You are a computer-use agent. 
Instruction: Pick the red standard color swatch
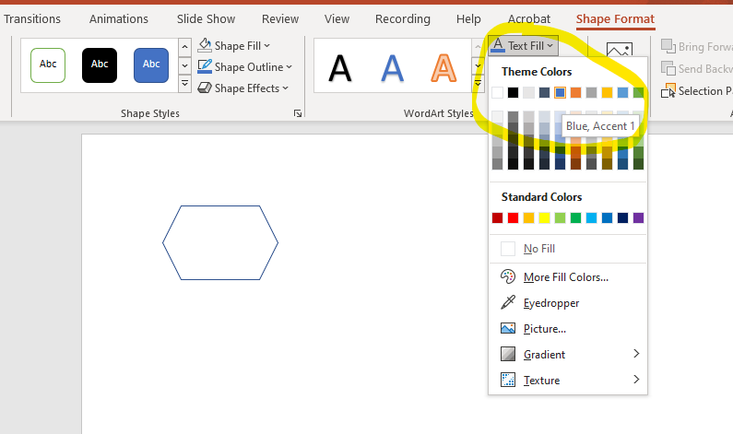(x=513, y=218)
